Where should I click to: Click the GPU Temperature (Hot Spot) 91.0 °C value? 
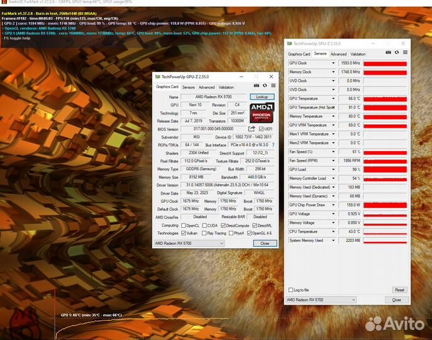point(350,108)
